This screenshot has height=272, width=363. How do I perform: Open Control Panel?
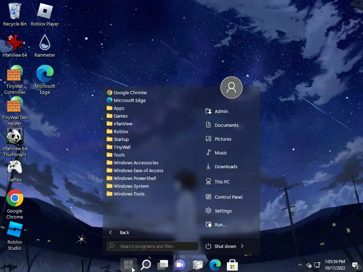pos(224,197)
